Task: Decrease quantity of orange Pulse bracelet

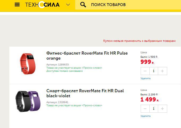Action: [x=145, y=71]
